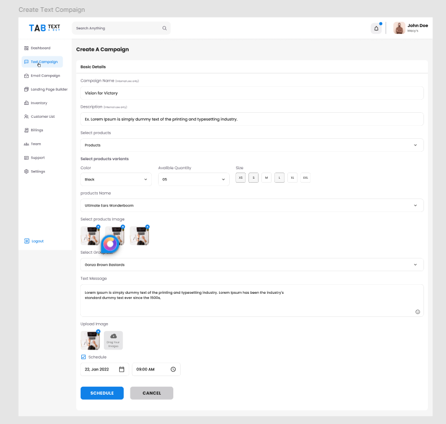446x424 pixels.
Task: Expand the Select products dropdown
Action: click(x=252, y=145)
